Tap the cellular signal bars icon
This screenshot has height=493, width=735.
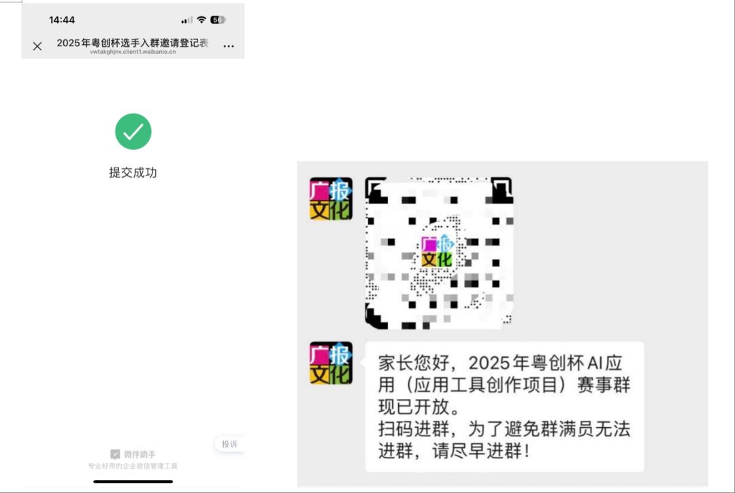click(x=186, y=20)
